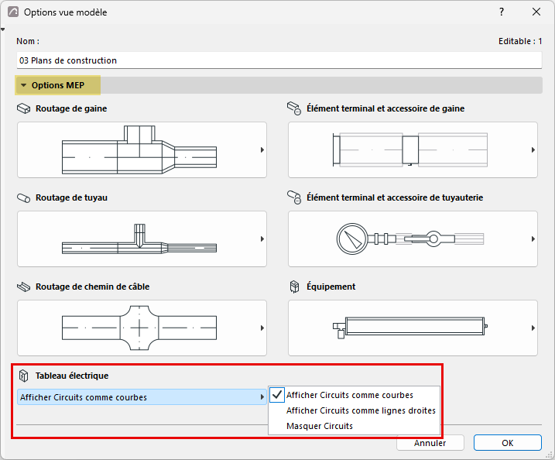
Task: Click the Archicad app icon in title bar
Action: (x=13, y=12)
